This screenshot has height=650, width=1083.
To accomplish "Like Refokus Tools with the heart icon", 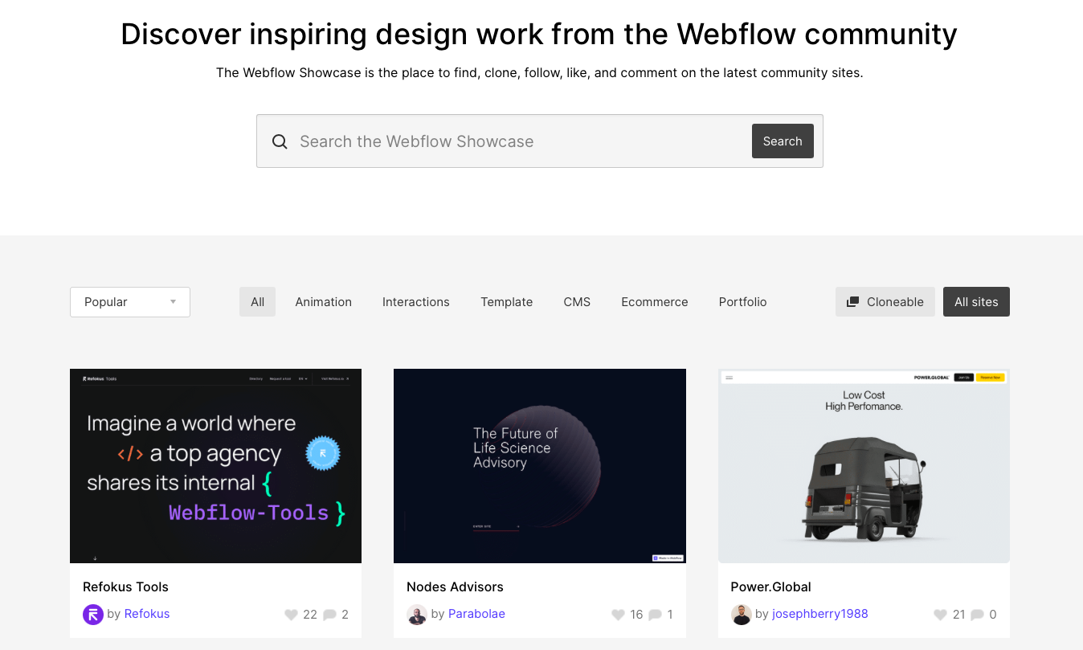I will 291,615.
